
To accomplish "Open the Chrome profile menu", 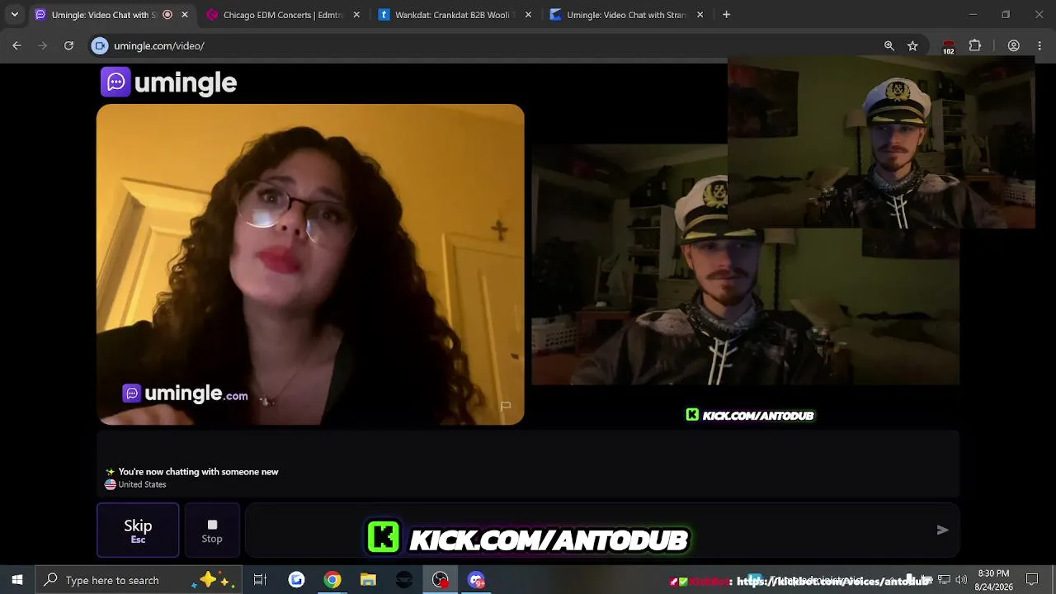I will point(1014,45).
